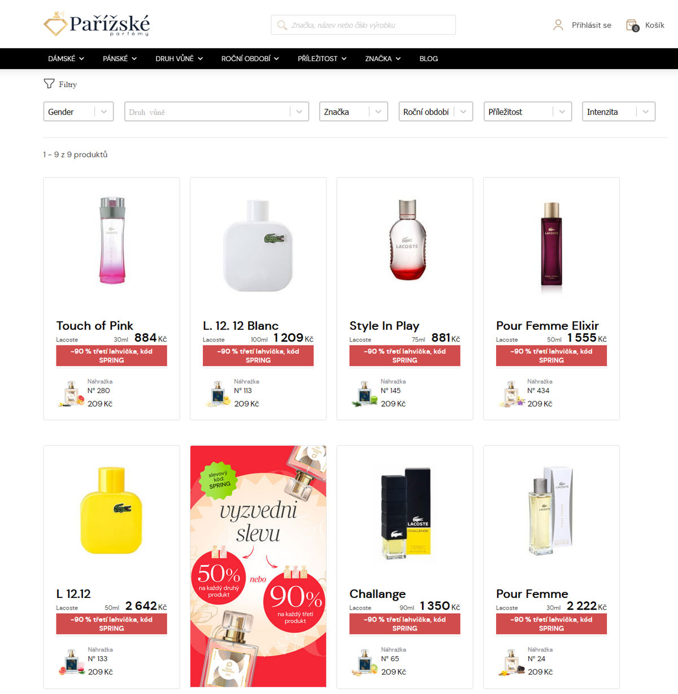Open the Touch of Pink product title
This screenshot has height=694, width=678.
[94, 326]
